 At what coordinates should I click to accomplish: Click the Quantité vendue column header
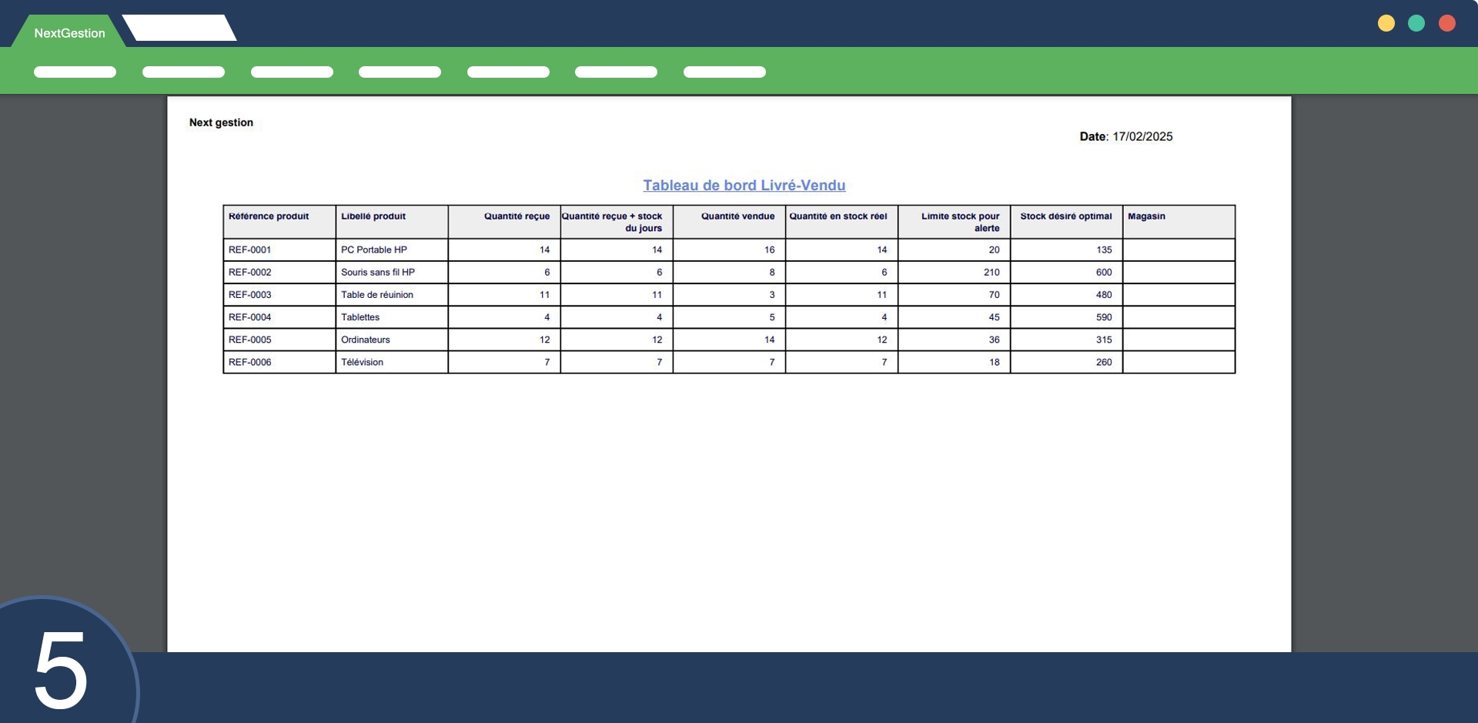click(x=737, y=216)
